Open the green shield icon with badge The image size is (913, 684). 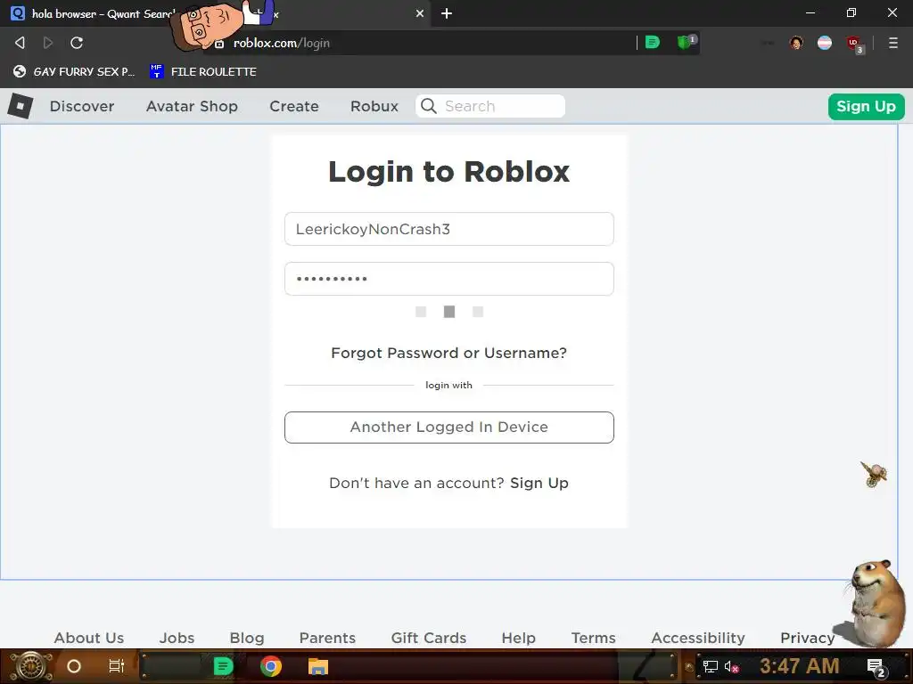[x=686, y=43]
